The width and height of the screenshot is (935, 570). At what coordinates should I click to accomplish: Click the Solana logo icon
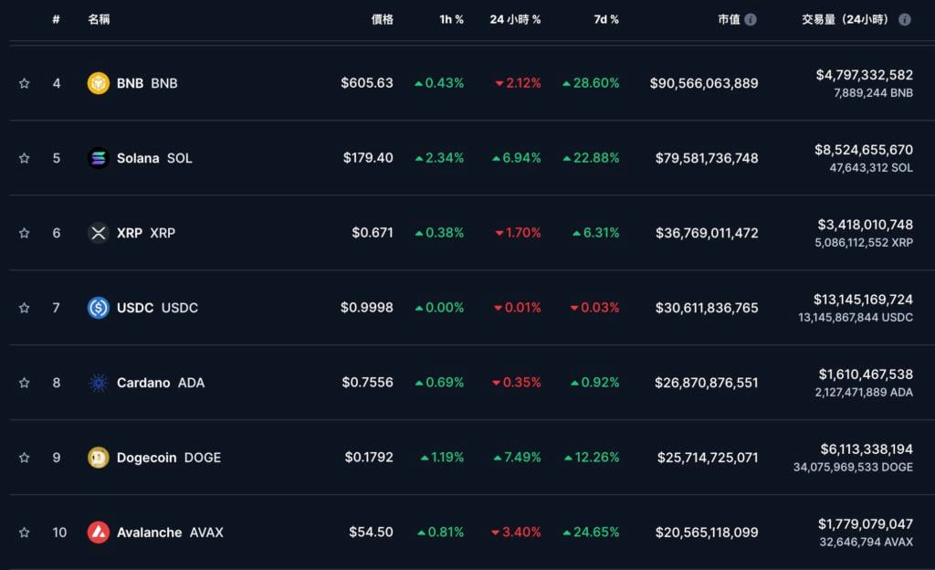click(x=98, y=158)
